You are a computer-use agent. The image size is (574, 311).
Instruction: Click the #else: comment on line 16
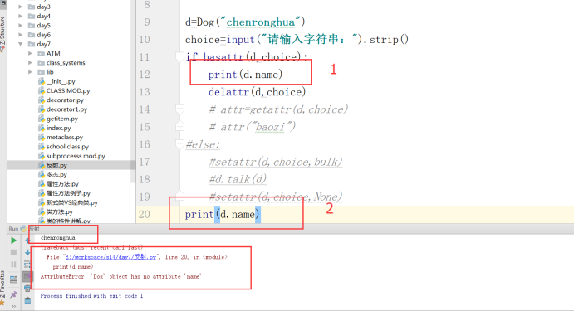[x=203, y=144]
